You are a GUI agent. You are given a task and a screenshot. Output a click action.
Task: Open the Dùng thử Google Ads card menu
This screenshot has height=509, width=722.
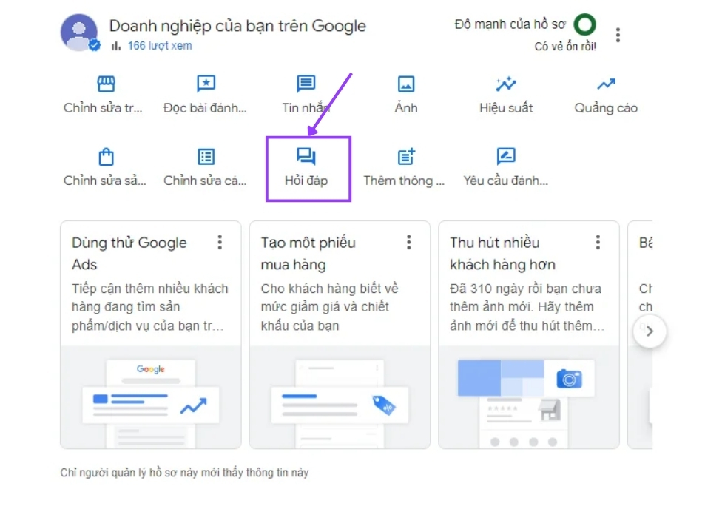coord(220,242)
